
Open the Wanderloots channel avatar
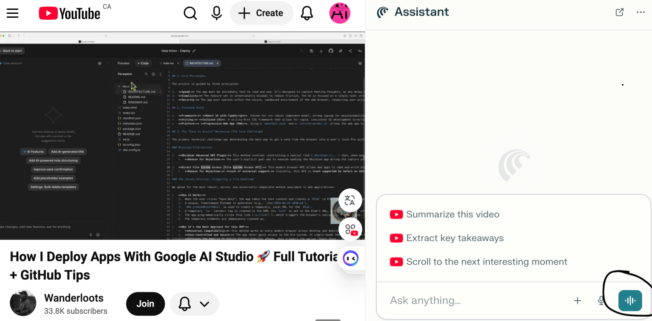[23, 303]
